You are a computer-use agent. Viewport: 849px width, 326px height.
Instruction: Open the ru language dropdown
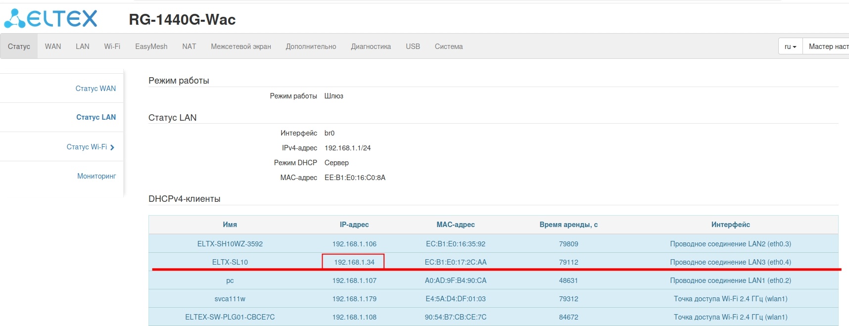point(790,47)
